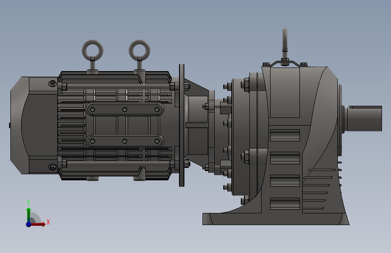
Task: Select the motor fan cover at the left end
Action: coord(34,125)
